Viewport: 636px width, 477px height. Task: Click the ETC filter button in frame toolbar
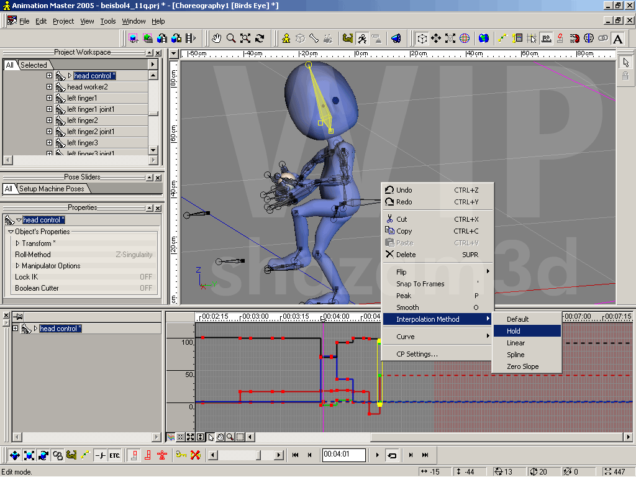pos(114,455)
